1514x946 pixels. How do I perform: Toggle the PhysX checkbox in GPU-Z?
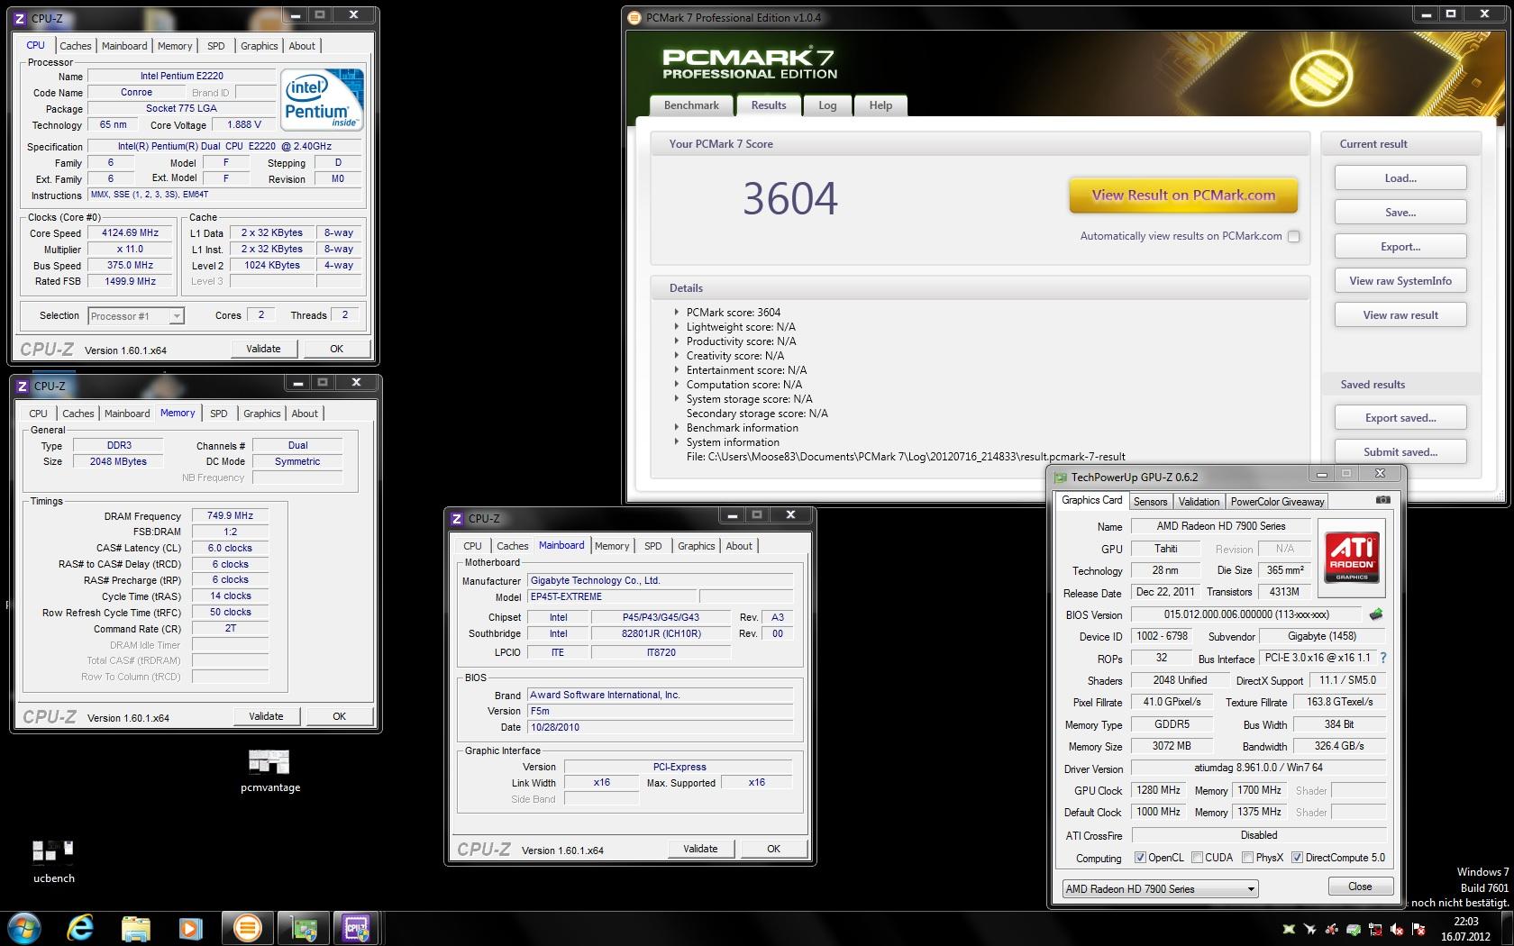(x=1248, y=858)
